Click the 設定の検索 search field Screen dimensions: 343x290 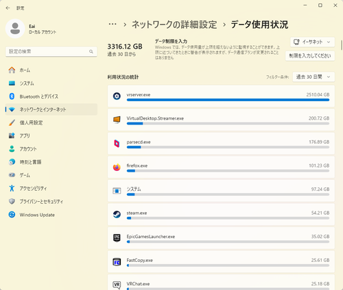(x=51, y=51)
